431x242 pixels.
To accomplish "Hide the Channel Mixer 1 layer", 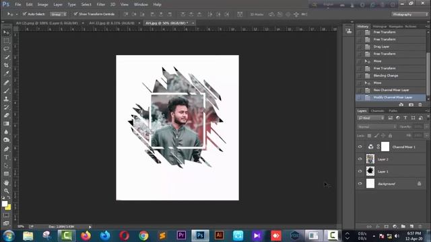I will point(360,147).
